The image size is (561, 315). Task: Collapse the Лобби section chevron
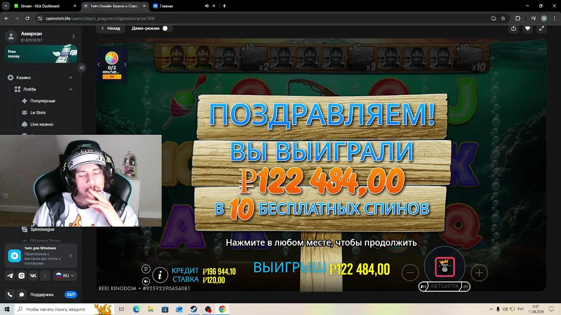coord(71,89)
